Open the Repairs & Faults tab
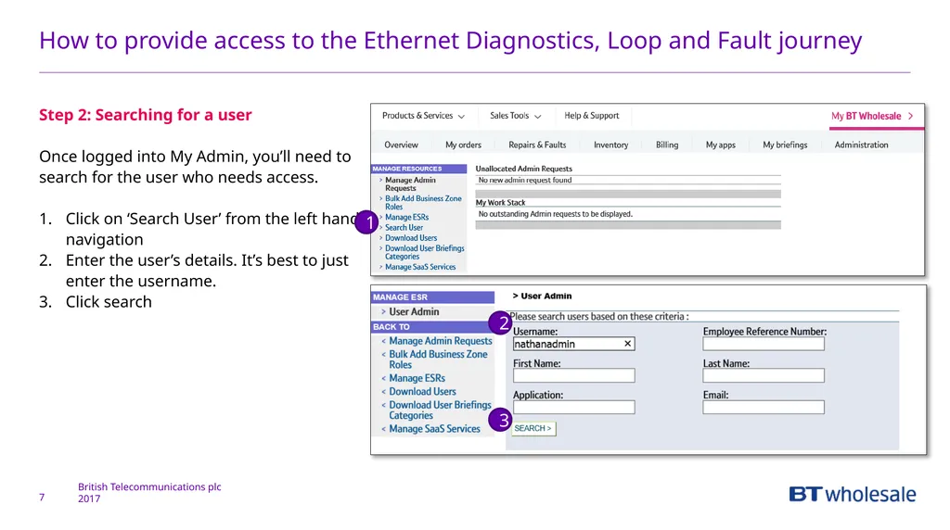950x530 pixels. [537, 145]
